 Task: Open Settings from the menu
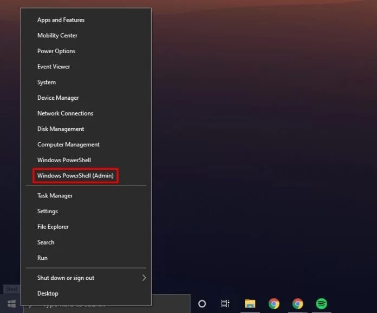click(86, 211)
